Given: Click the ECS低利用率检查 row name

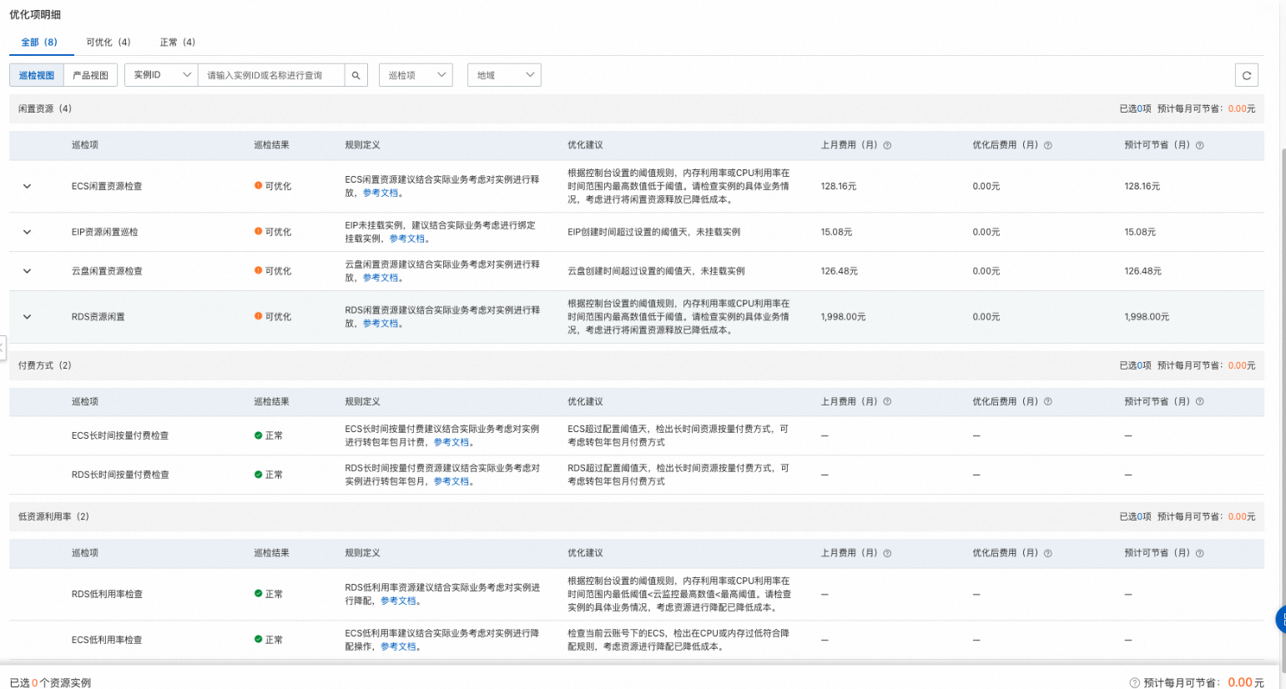Looking at the screenshot, I should pyautogui.click(x=107, y=640).
